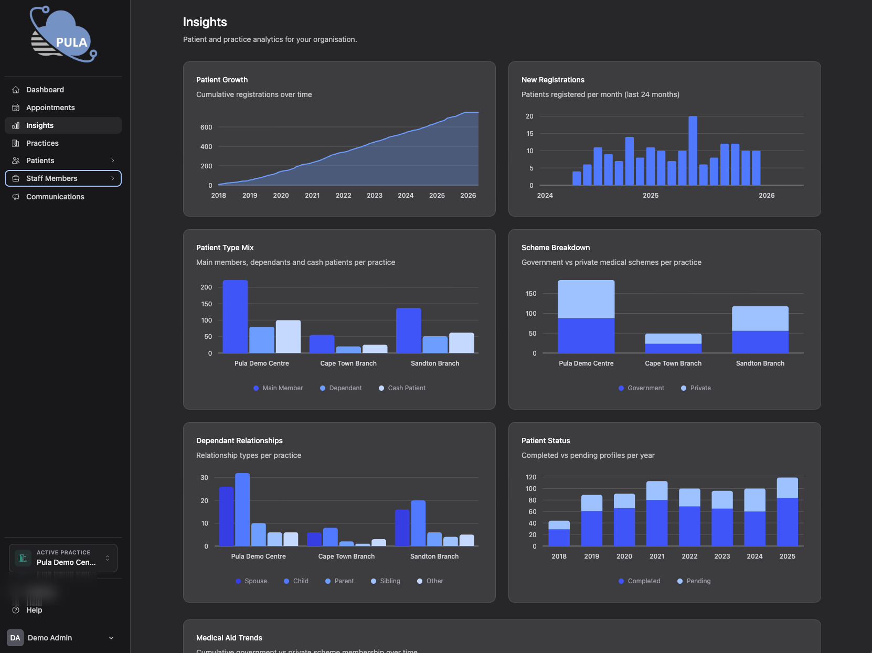Click the tallest bar in New Registrations
The image size is (872, 653).
point(693,151)
